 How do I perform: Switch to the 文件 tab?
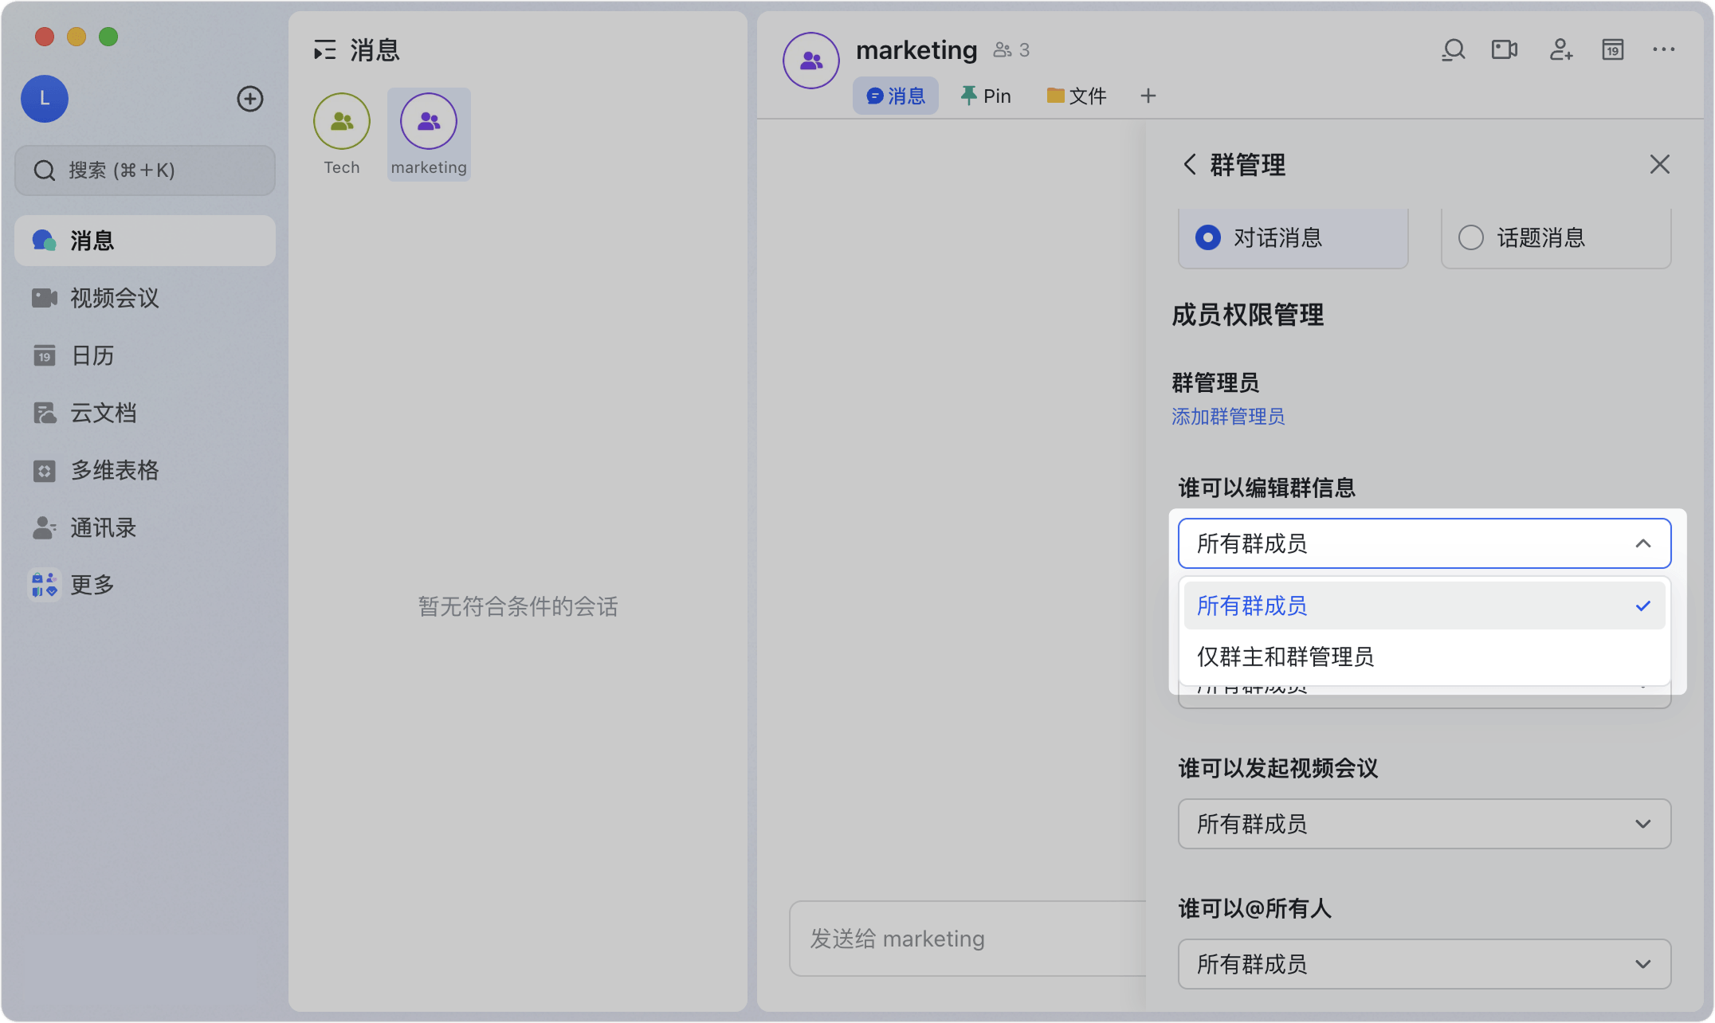coord(1077,96)
